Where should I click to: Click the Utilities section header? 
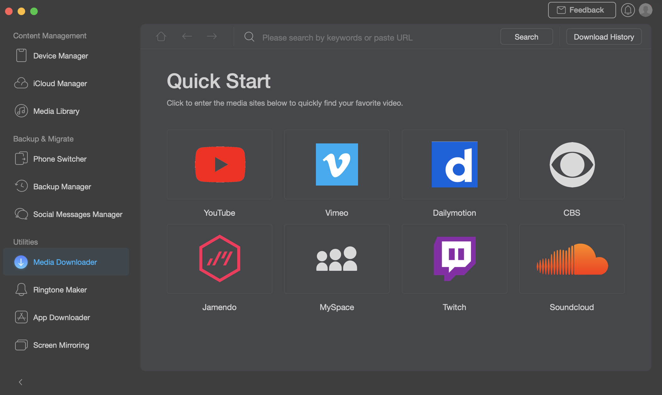click(25, 242)
